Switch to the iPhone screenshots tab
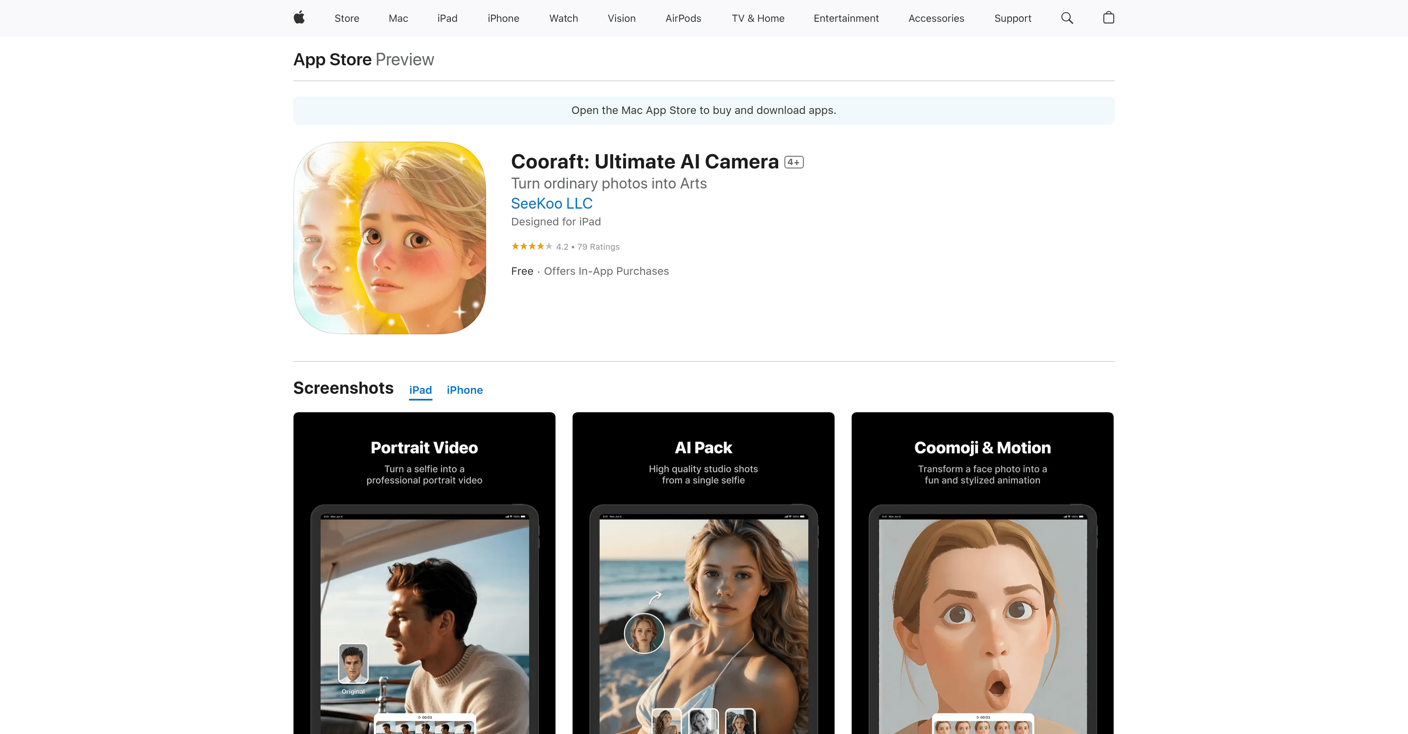The image size is (1408, 734). pyautogui.click(x=465, y=390)
